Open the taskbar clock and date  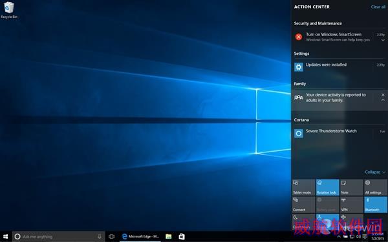click(378, 237)
